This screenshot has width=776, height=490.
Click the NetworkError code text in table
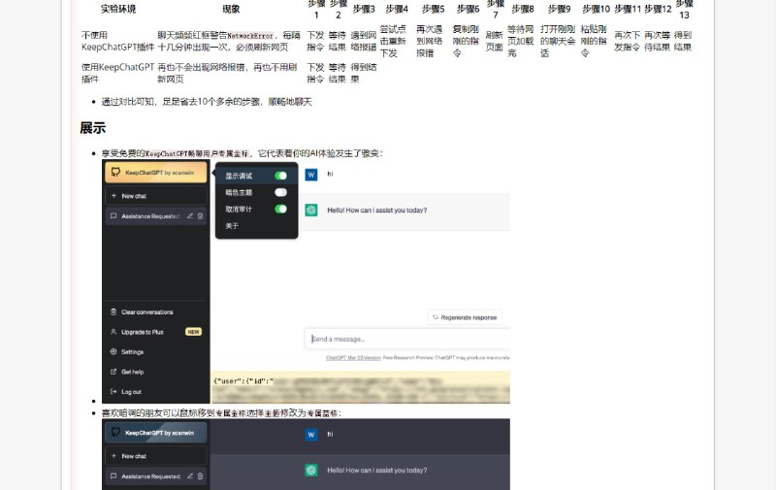coord(250,36)
